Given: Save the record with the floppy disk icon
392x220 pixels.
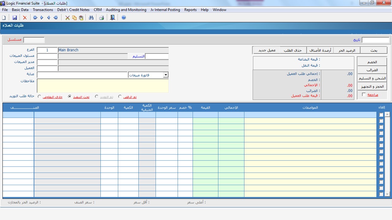Looking at the screenshot, I should click(x=15, y=18).
